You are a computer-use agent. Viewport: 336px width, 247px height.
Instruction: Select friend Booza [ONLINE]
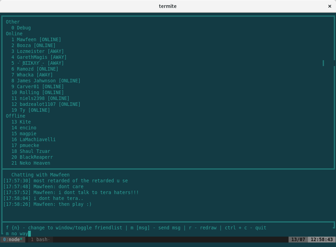click(34, 45)
